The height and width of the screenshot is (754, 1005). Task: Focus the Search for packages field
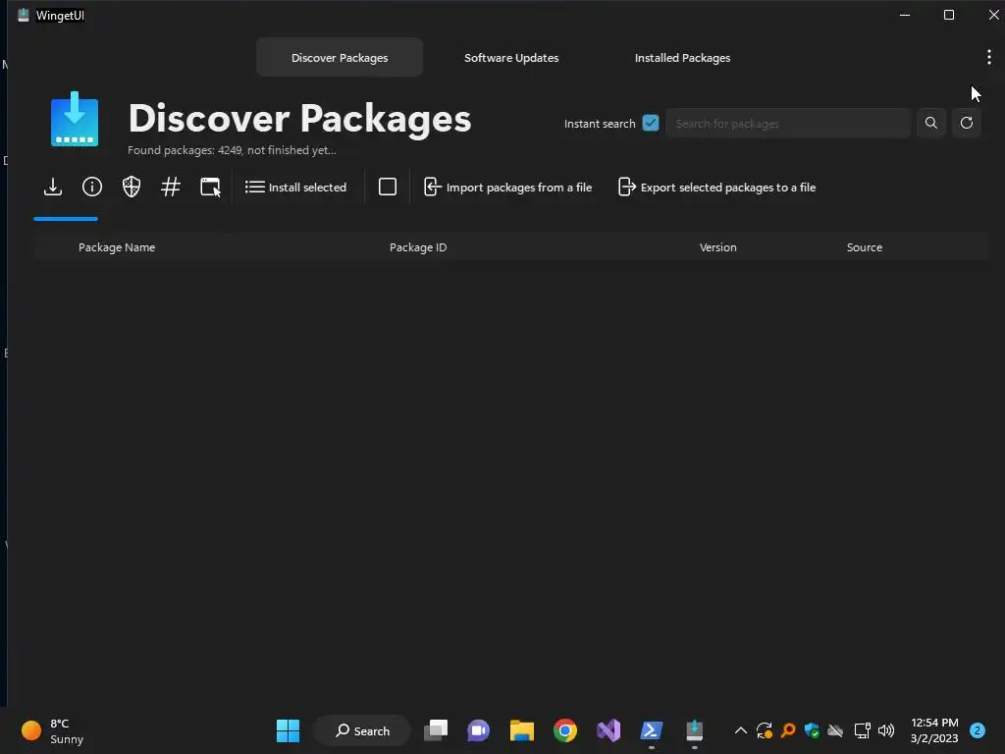point(788,123)
